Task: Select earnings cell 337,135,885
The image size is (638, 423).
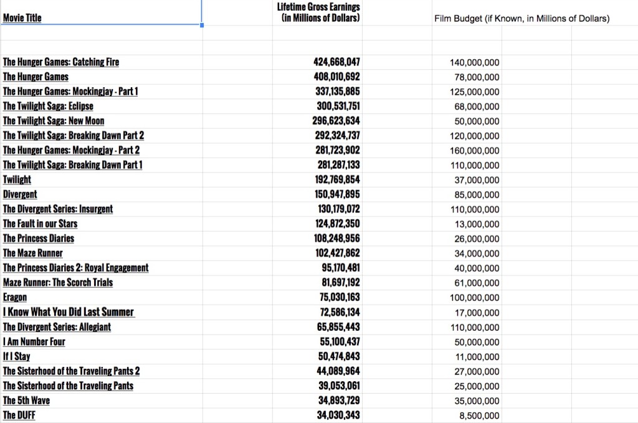Action: (x=317, y=91)
